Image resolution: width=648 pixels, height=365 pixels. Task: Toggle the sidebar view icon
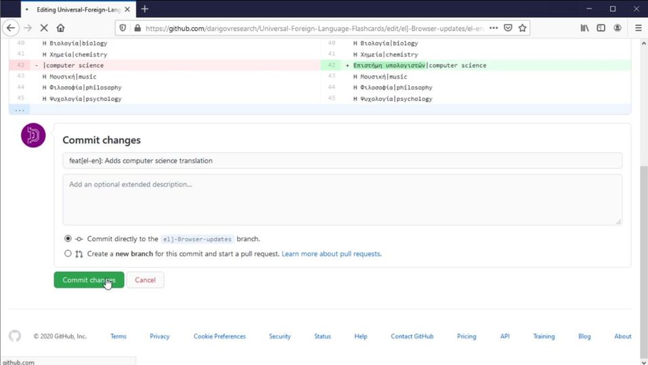(601, 28)
